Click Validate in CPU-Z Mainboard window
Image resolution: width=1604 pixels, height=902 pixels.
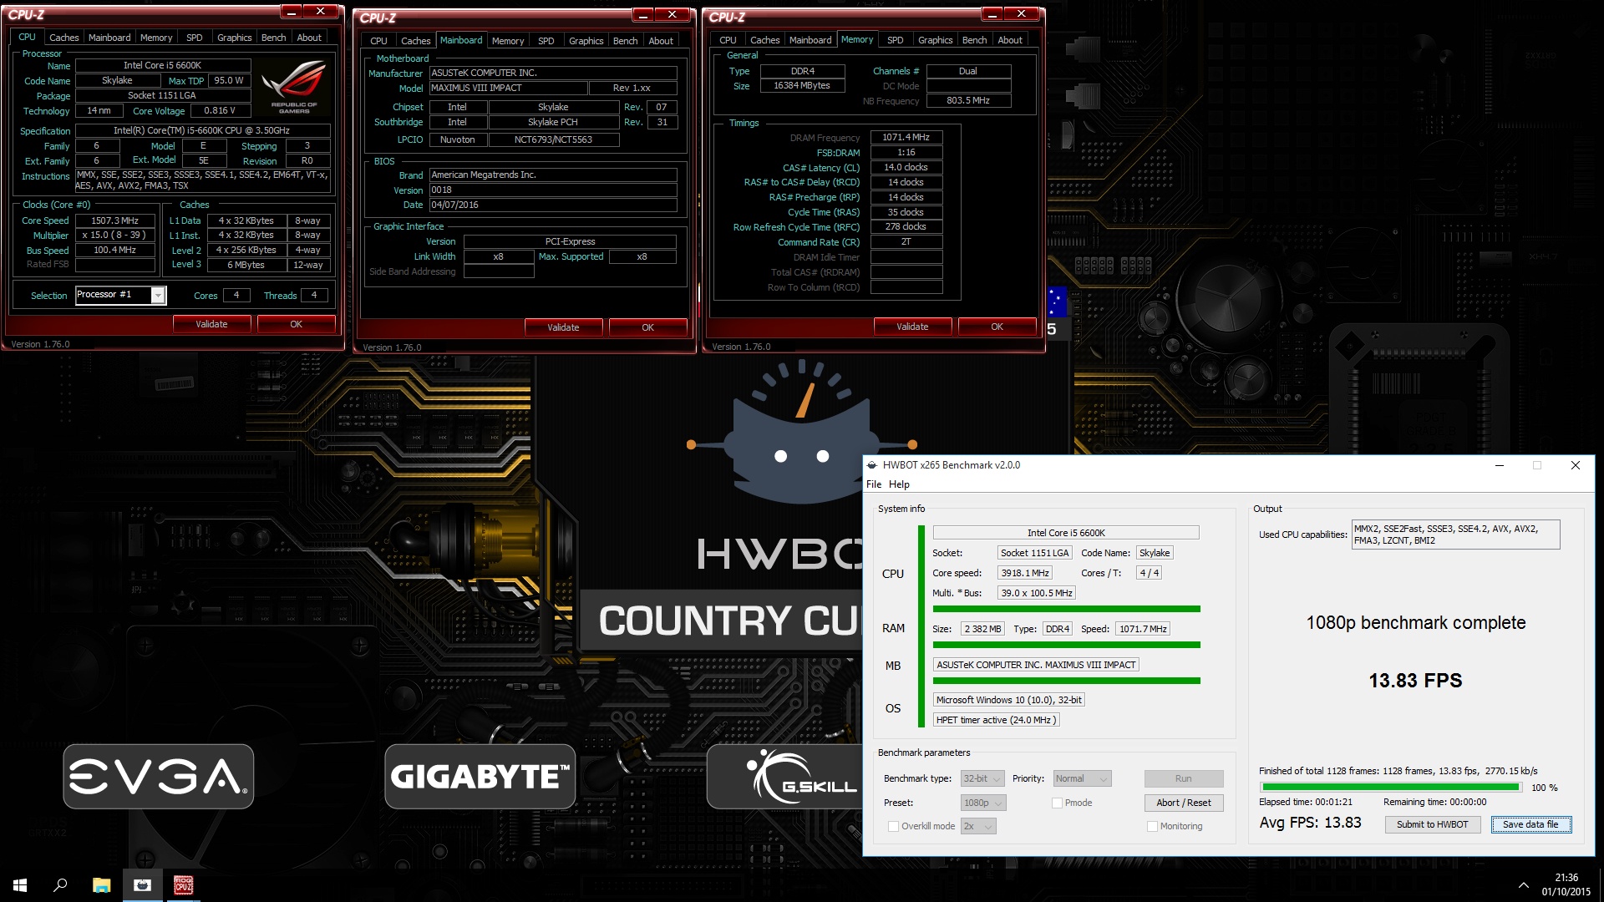pos(563,327)
